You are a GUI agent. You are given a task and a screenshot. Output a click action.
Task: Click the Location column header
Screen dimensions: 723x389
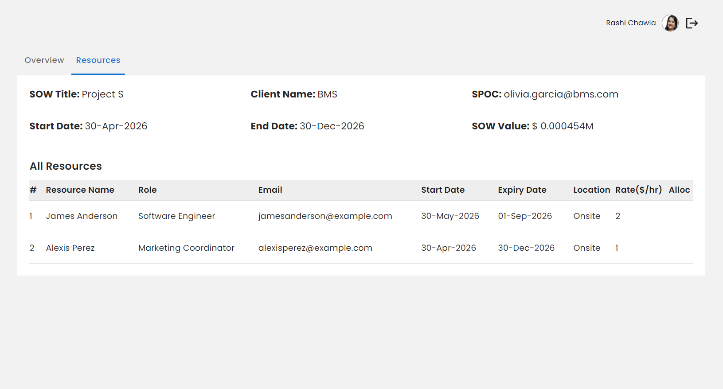coord(591,190)
